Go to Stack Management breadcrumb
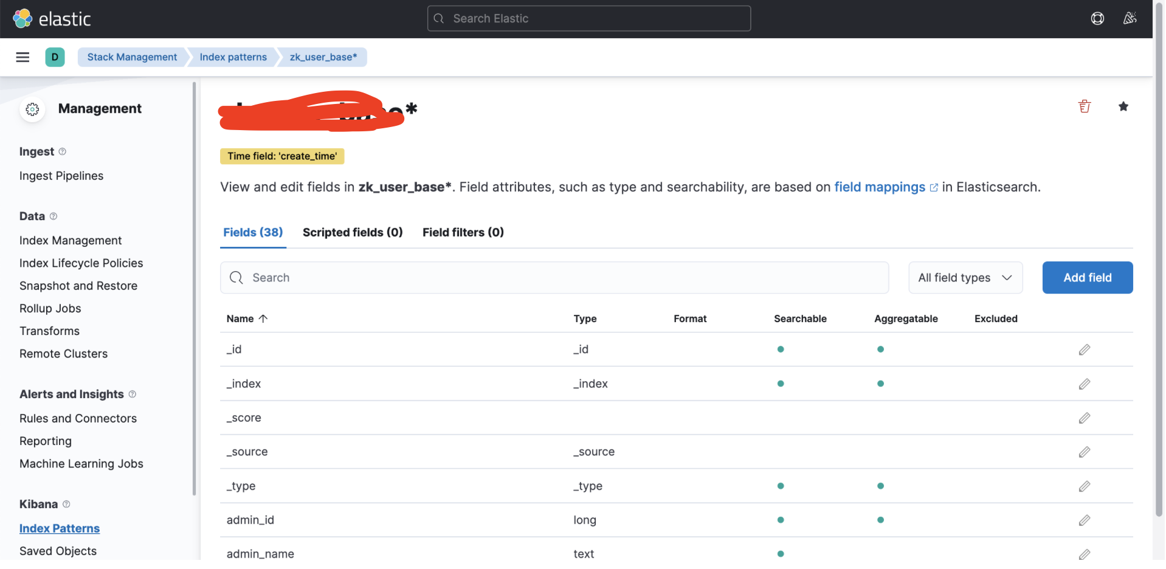The image size is (1166, 569). point(132,57)
